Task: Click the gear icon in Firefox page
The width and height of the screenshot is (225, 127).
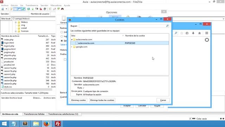Action: (x=207, y=40)
